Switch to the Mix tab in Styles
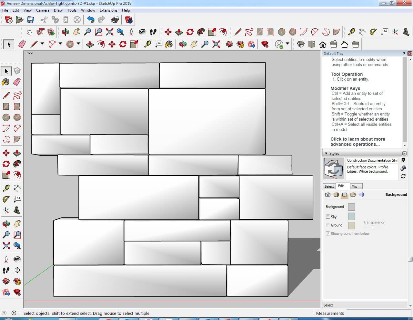 point(354,186)
